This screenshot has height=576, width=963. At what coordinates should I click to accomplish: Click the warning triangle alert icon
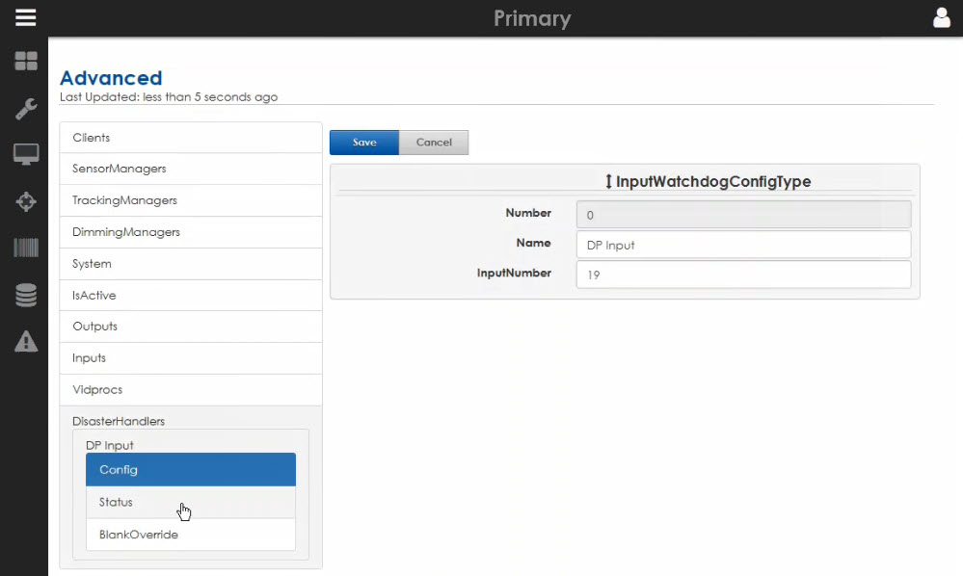[26, 341]
